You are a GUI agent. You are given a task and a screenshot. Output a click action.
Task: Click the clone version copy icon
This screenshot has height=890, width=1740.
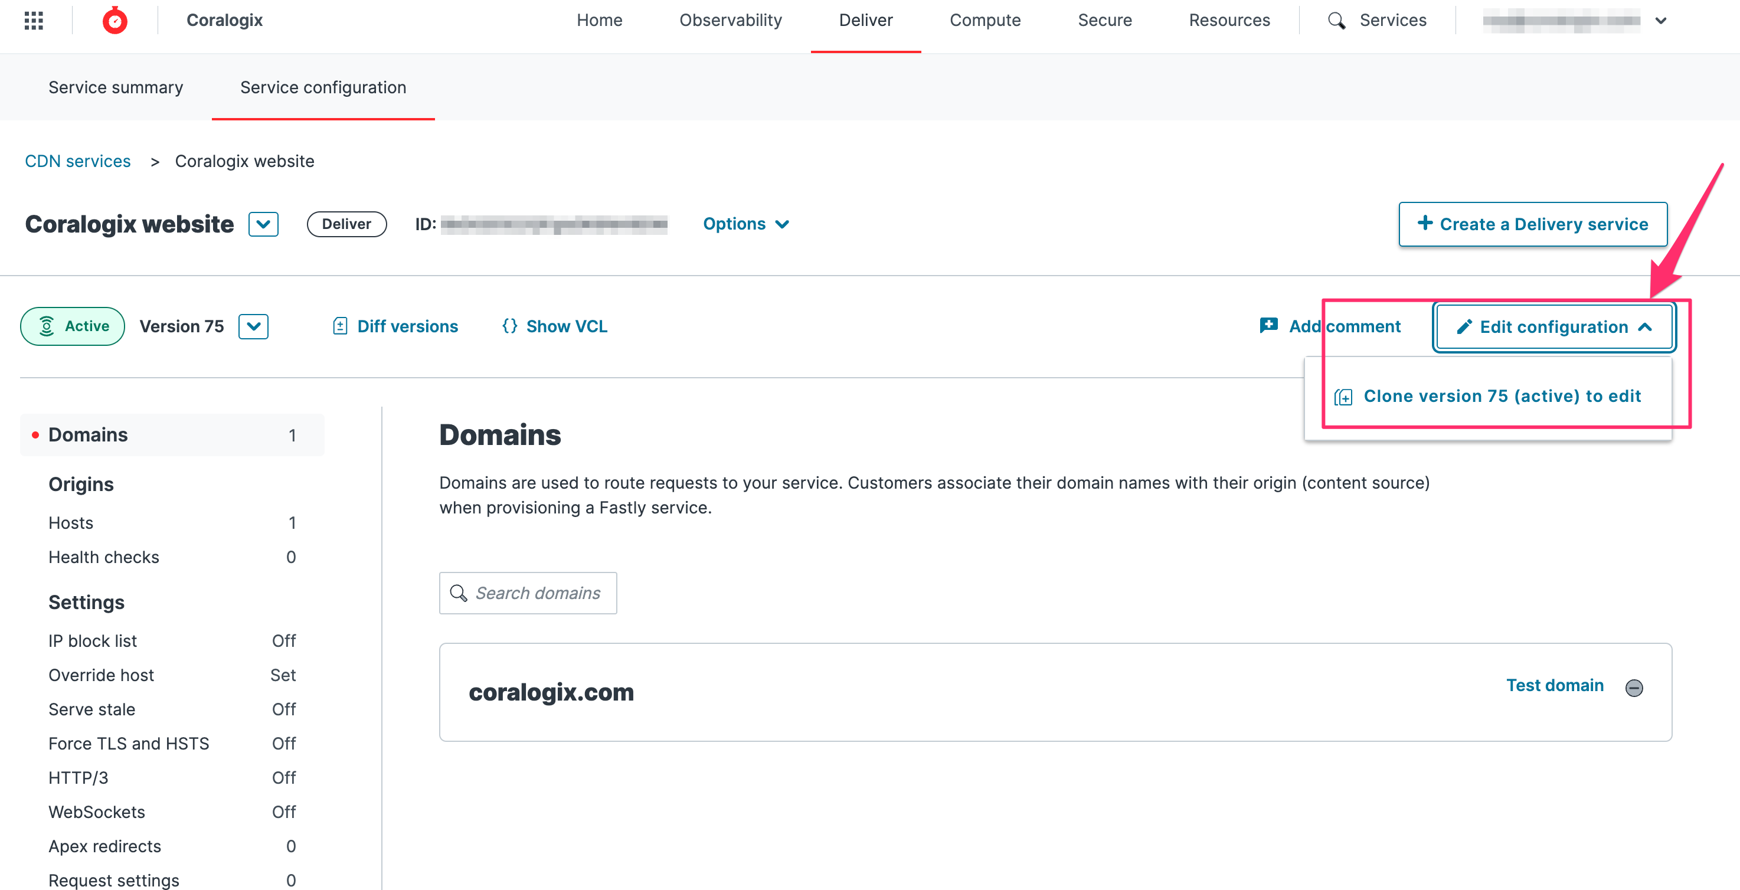coord(1343,397)
